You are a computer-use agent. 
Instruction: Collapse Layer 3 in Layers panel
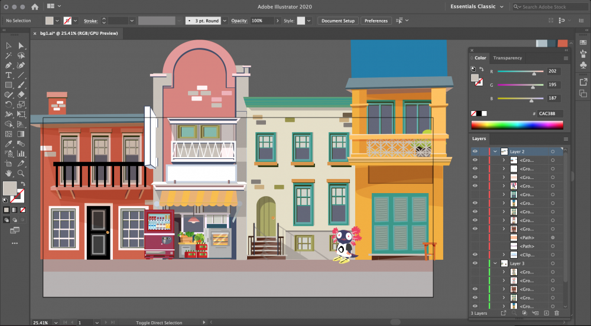[495, 263]
